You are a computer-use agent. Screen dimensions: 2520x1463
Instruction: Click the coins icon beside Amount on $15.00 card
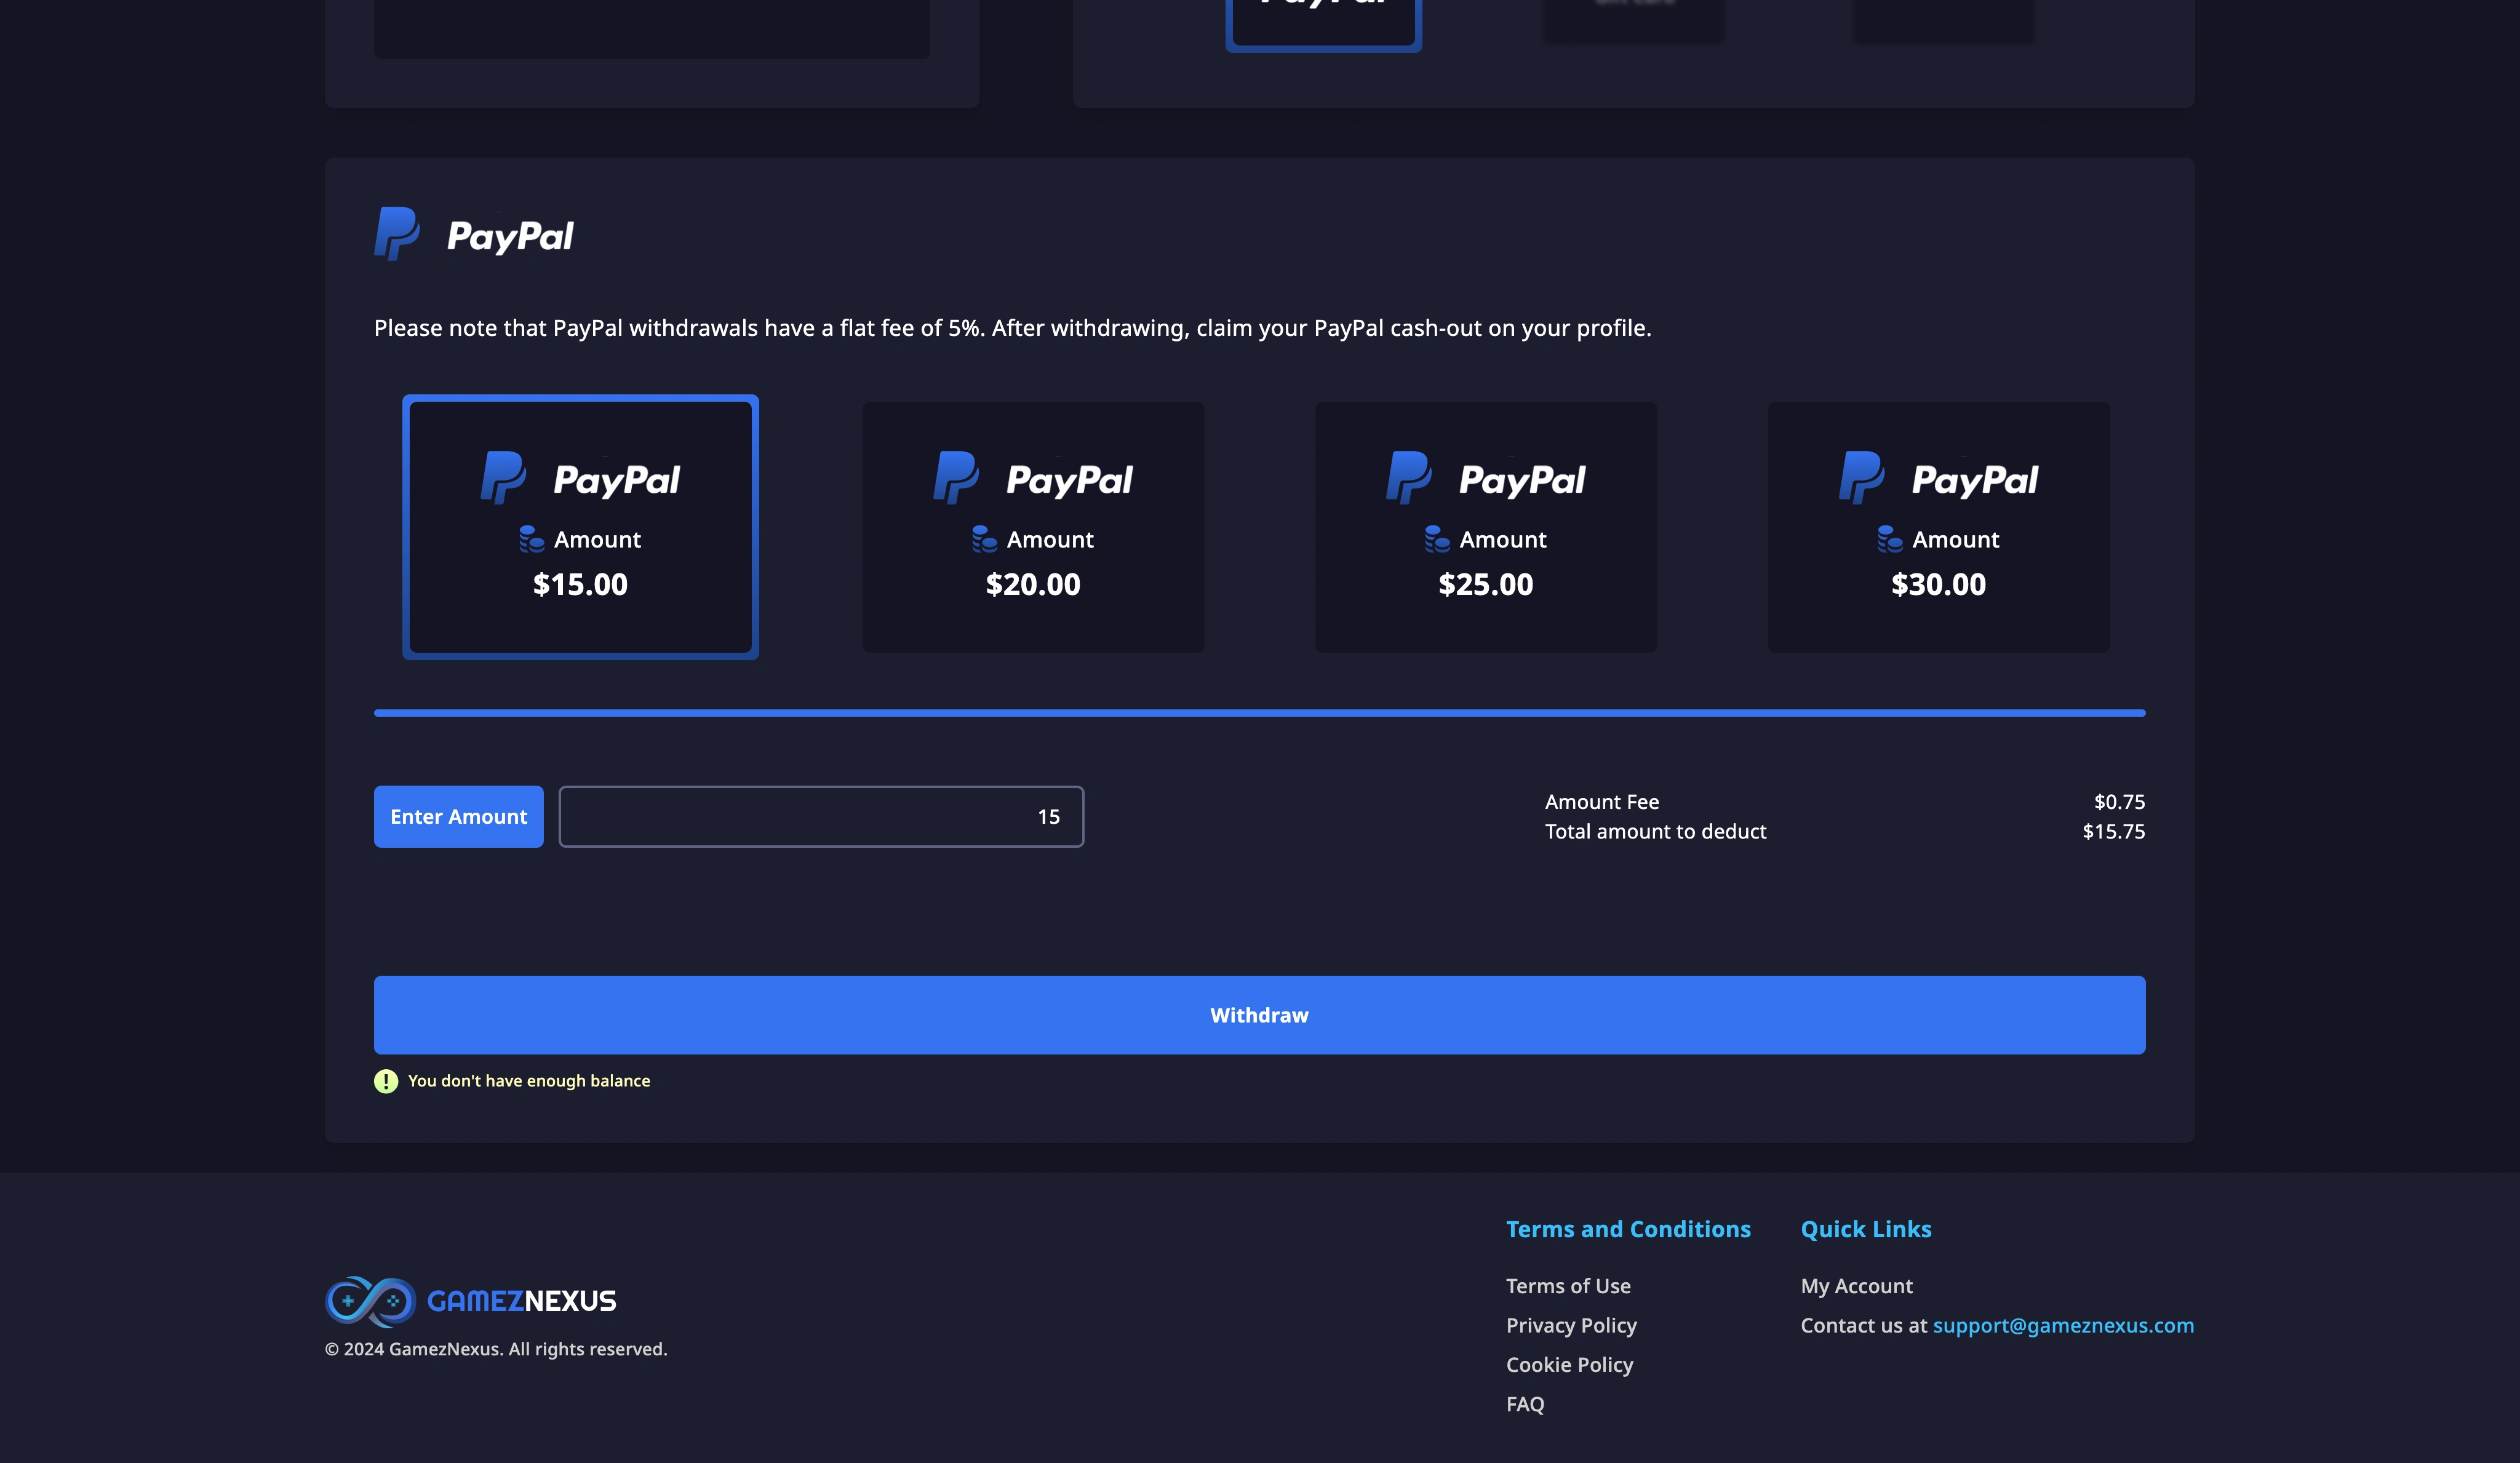532,539
